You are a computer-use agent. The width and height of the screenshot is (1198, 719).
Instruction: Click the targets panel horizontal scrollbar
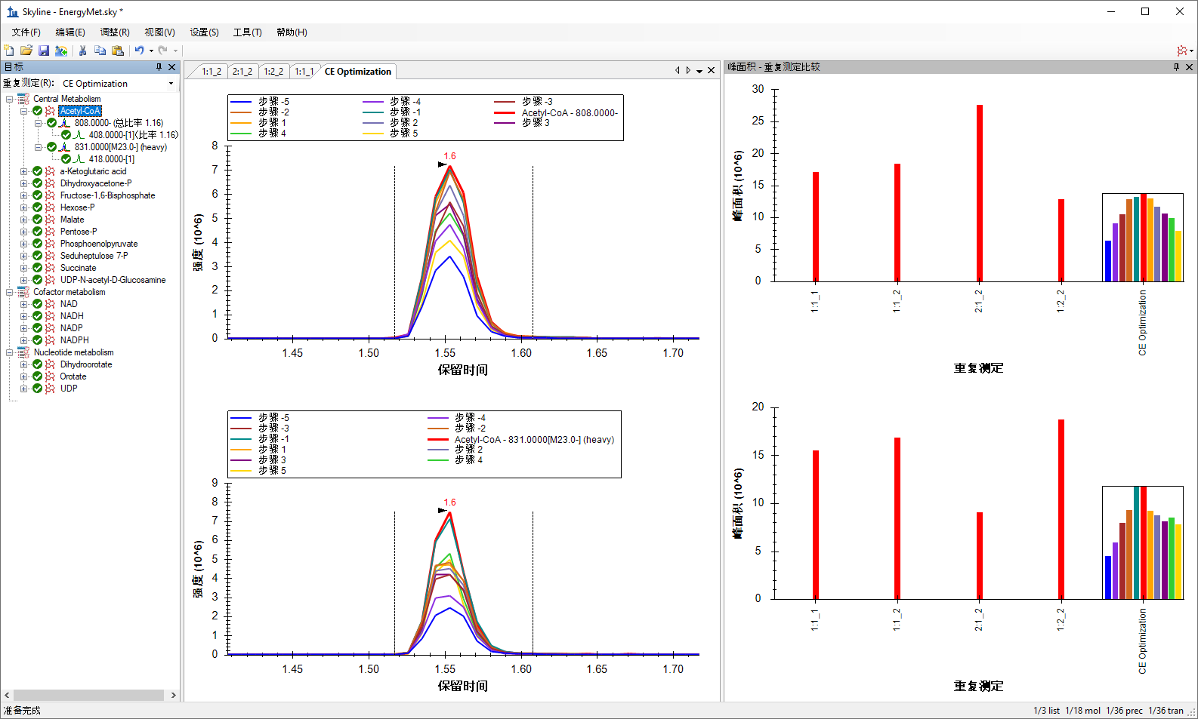pos(89,695)
